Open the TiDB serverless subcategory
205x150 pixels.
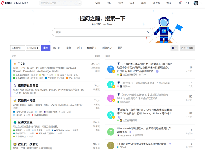(x=41, y=115)
